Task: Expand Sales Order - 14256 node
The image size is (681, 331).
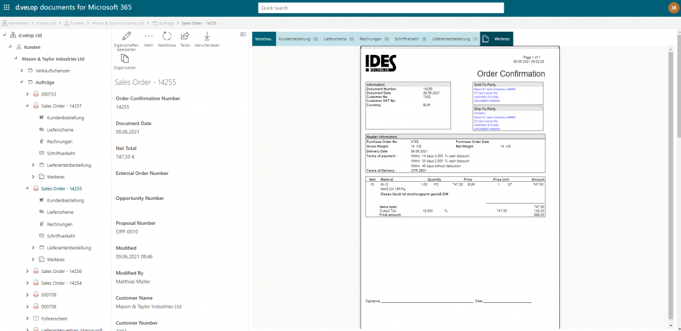Action: (27, 271)
